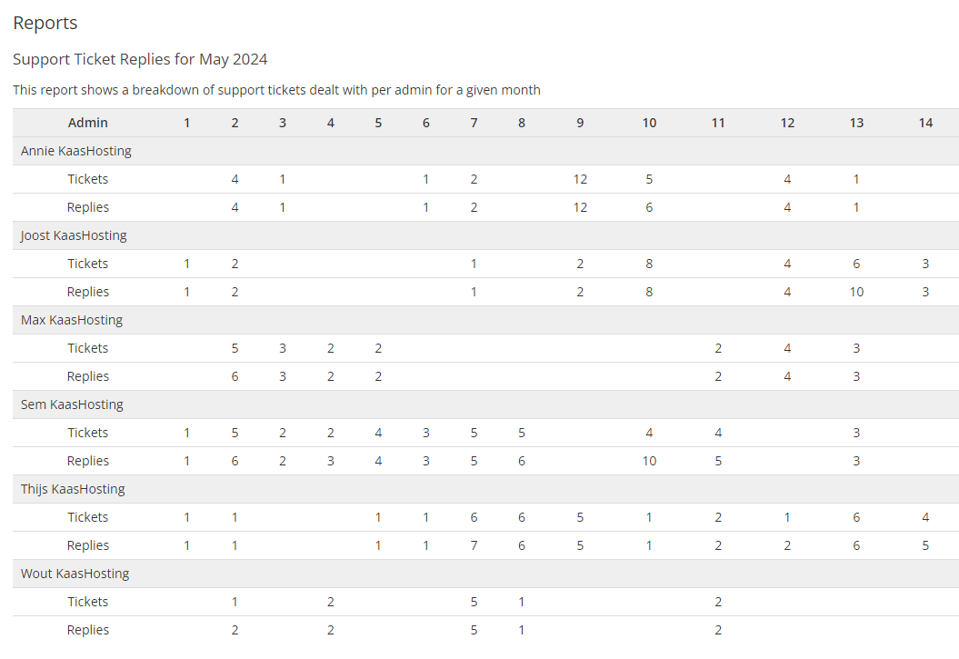Image resolution: width=959 pixels, height=659 pixels.
Task: Click the Reports page heading
Action: click(x=45, y=23)
